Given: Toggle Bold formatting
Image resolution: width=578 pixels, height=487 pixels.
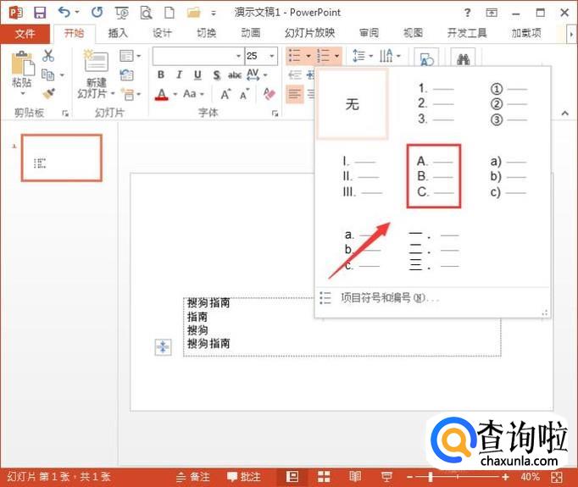Looking at the screenshot, I should (161, 75).
